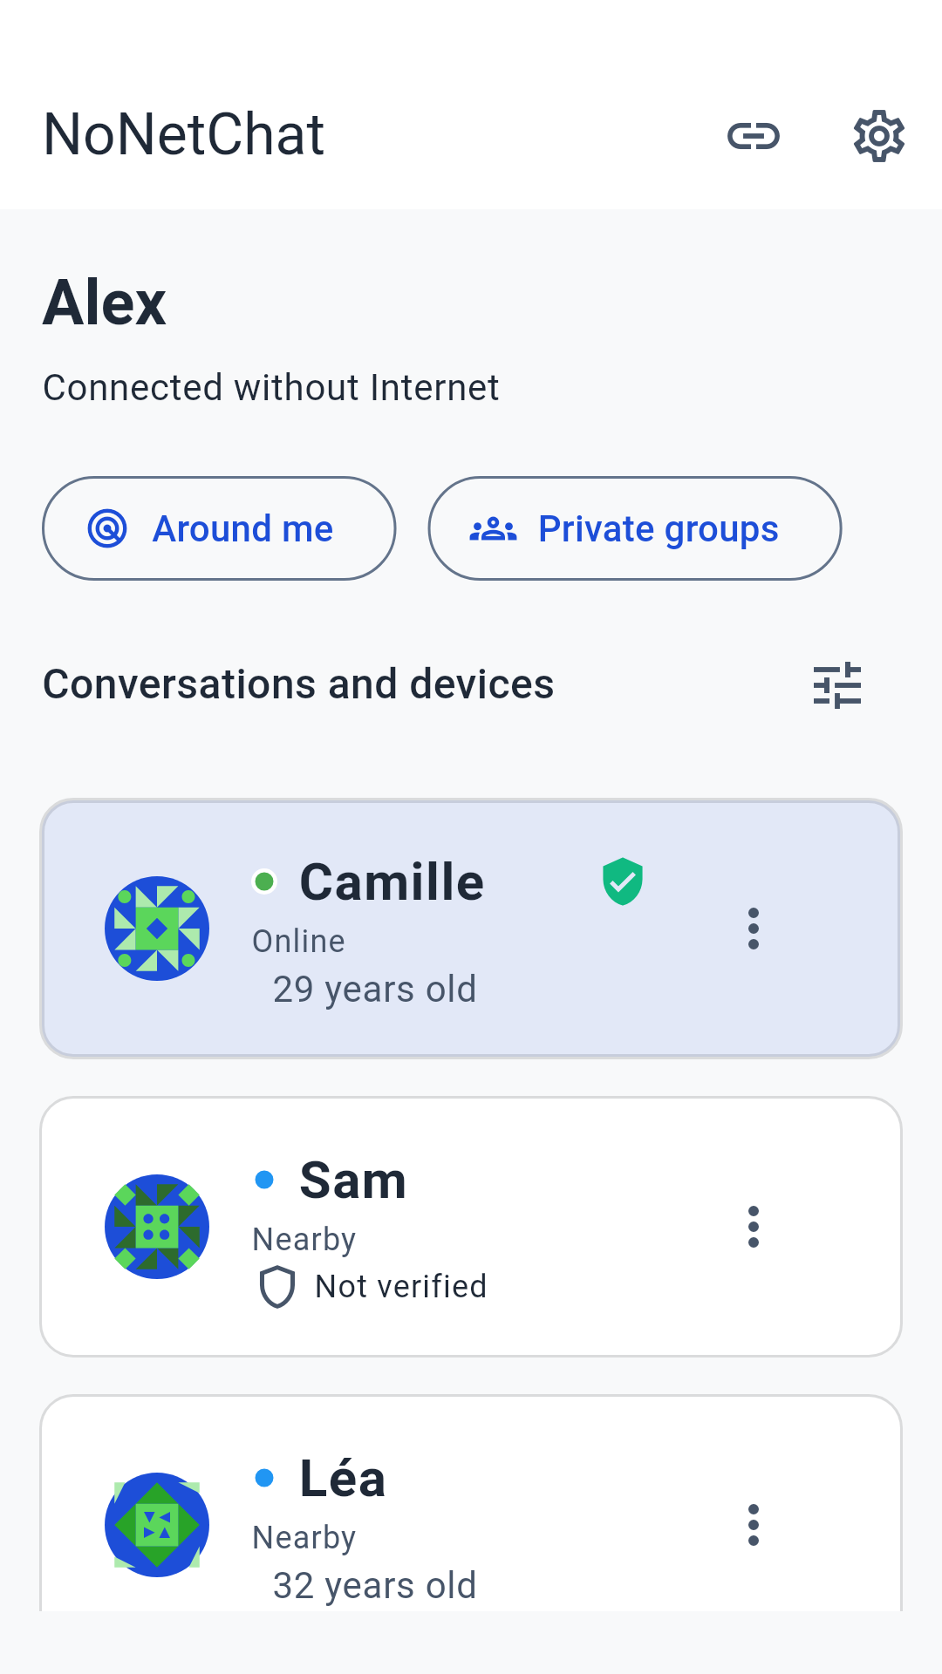Select the Private groups chip

click(x=635, y=528)
